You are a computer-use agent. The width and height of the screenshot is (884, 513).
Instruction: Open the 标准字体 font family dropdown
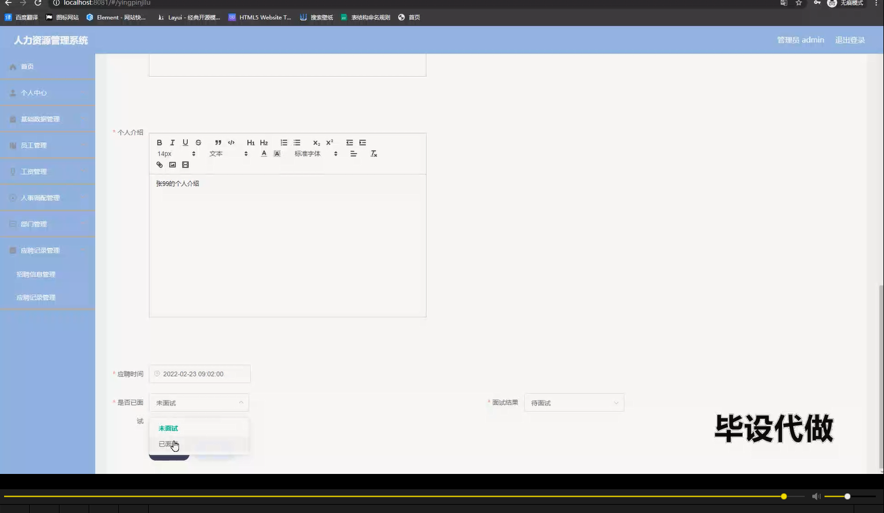(x=316, y=154)
